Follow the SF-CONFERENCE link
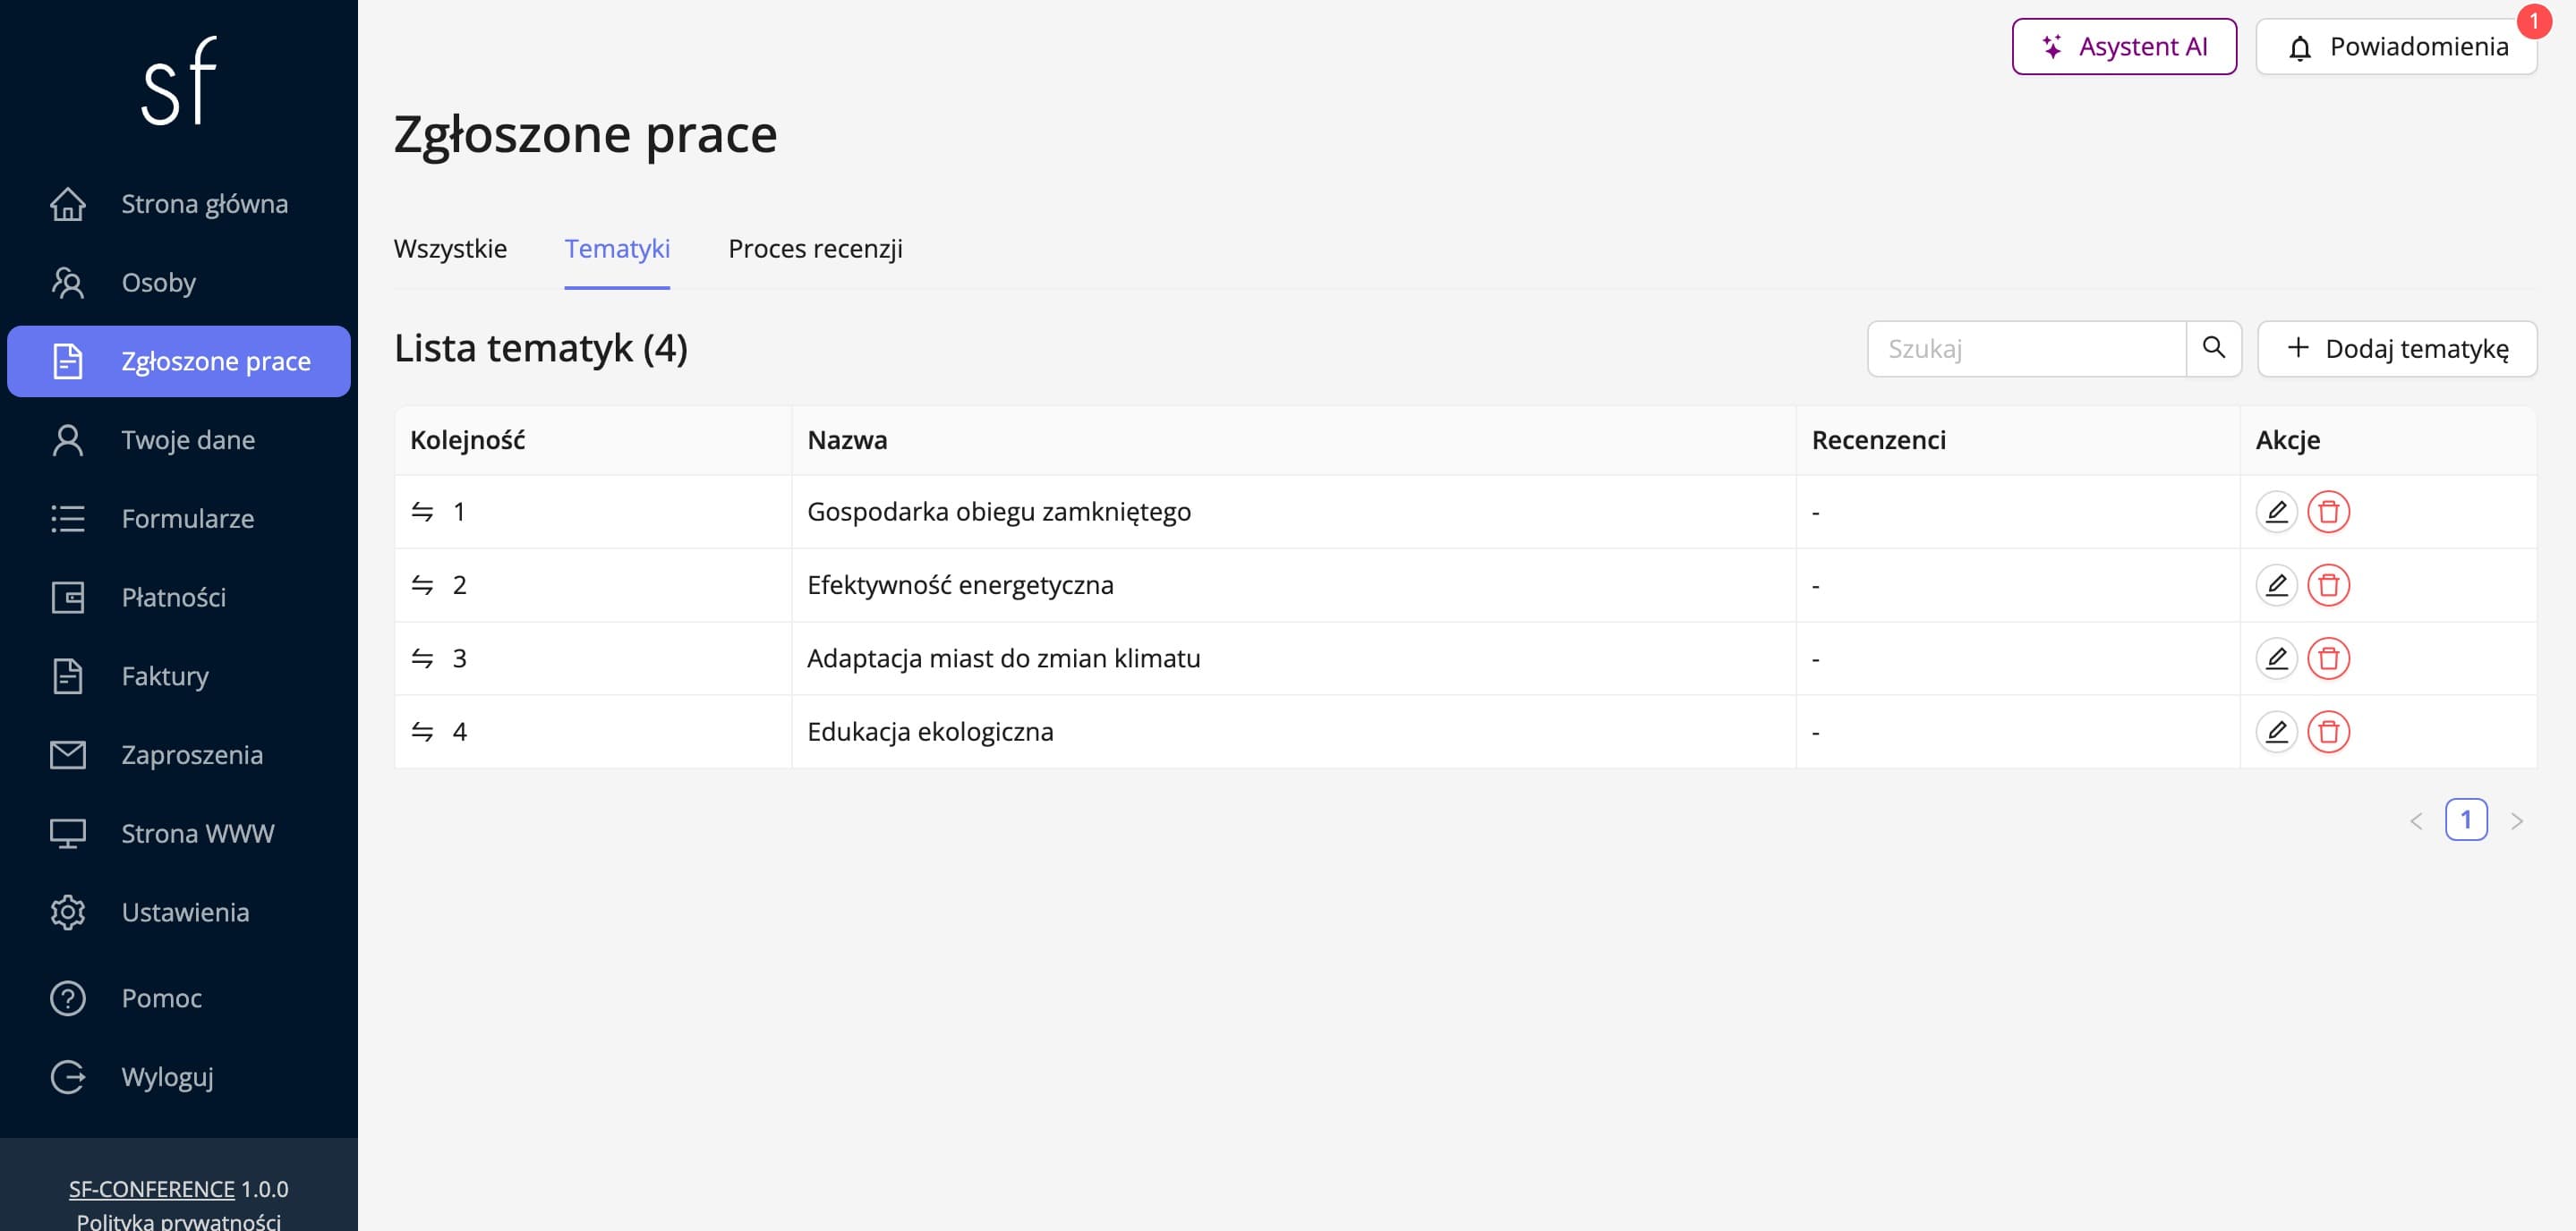The height and width of the screenshot is (1231, 2576). coord(151,1189)
